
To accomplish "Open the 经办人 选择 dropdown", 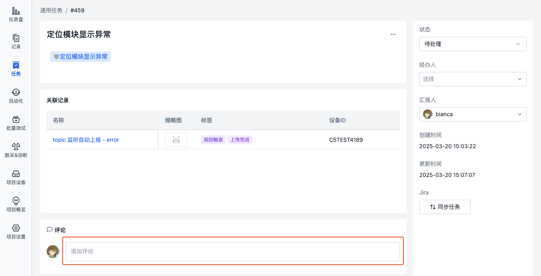I will coord(473,79).
